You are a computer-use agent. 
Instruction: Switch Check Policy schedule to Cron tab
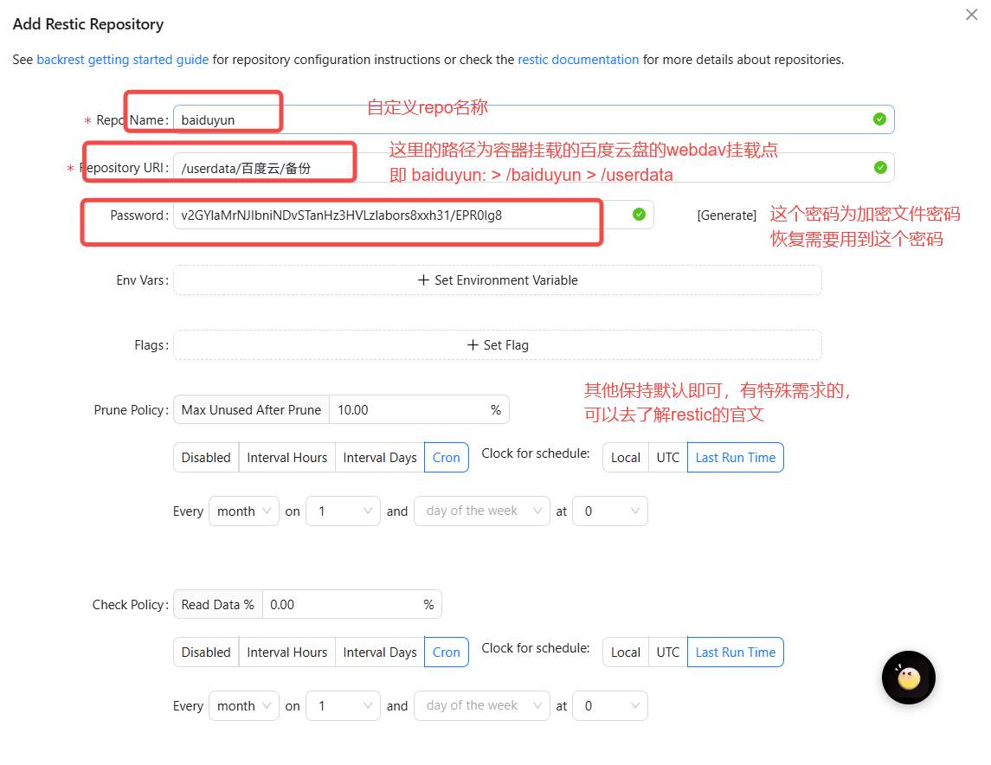pyautogui.click(x=446, y=652)
